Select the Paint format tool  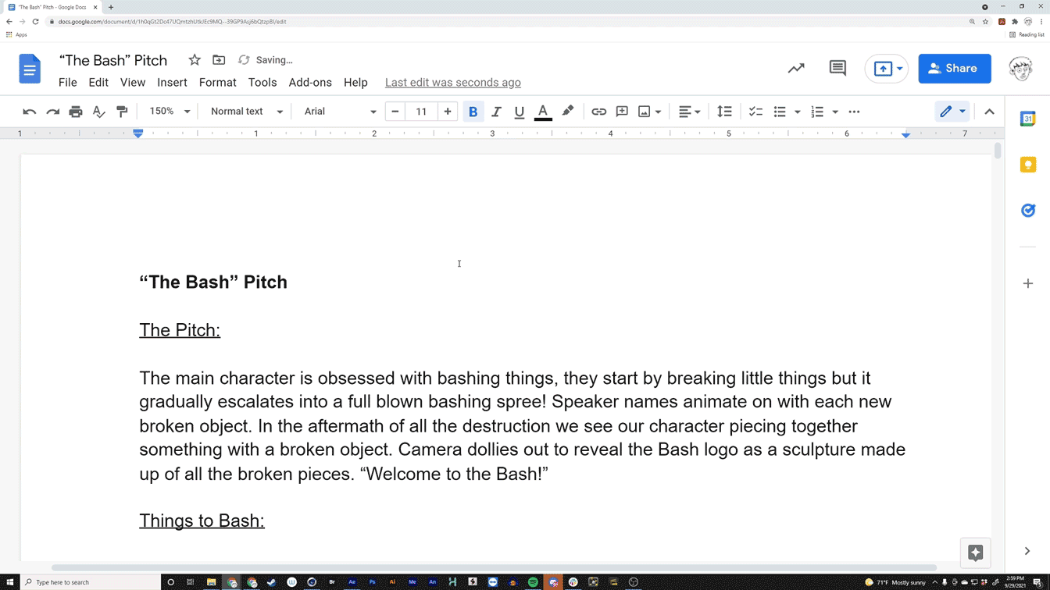pyautogui.click(x=122, y=111)
